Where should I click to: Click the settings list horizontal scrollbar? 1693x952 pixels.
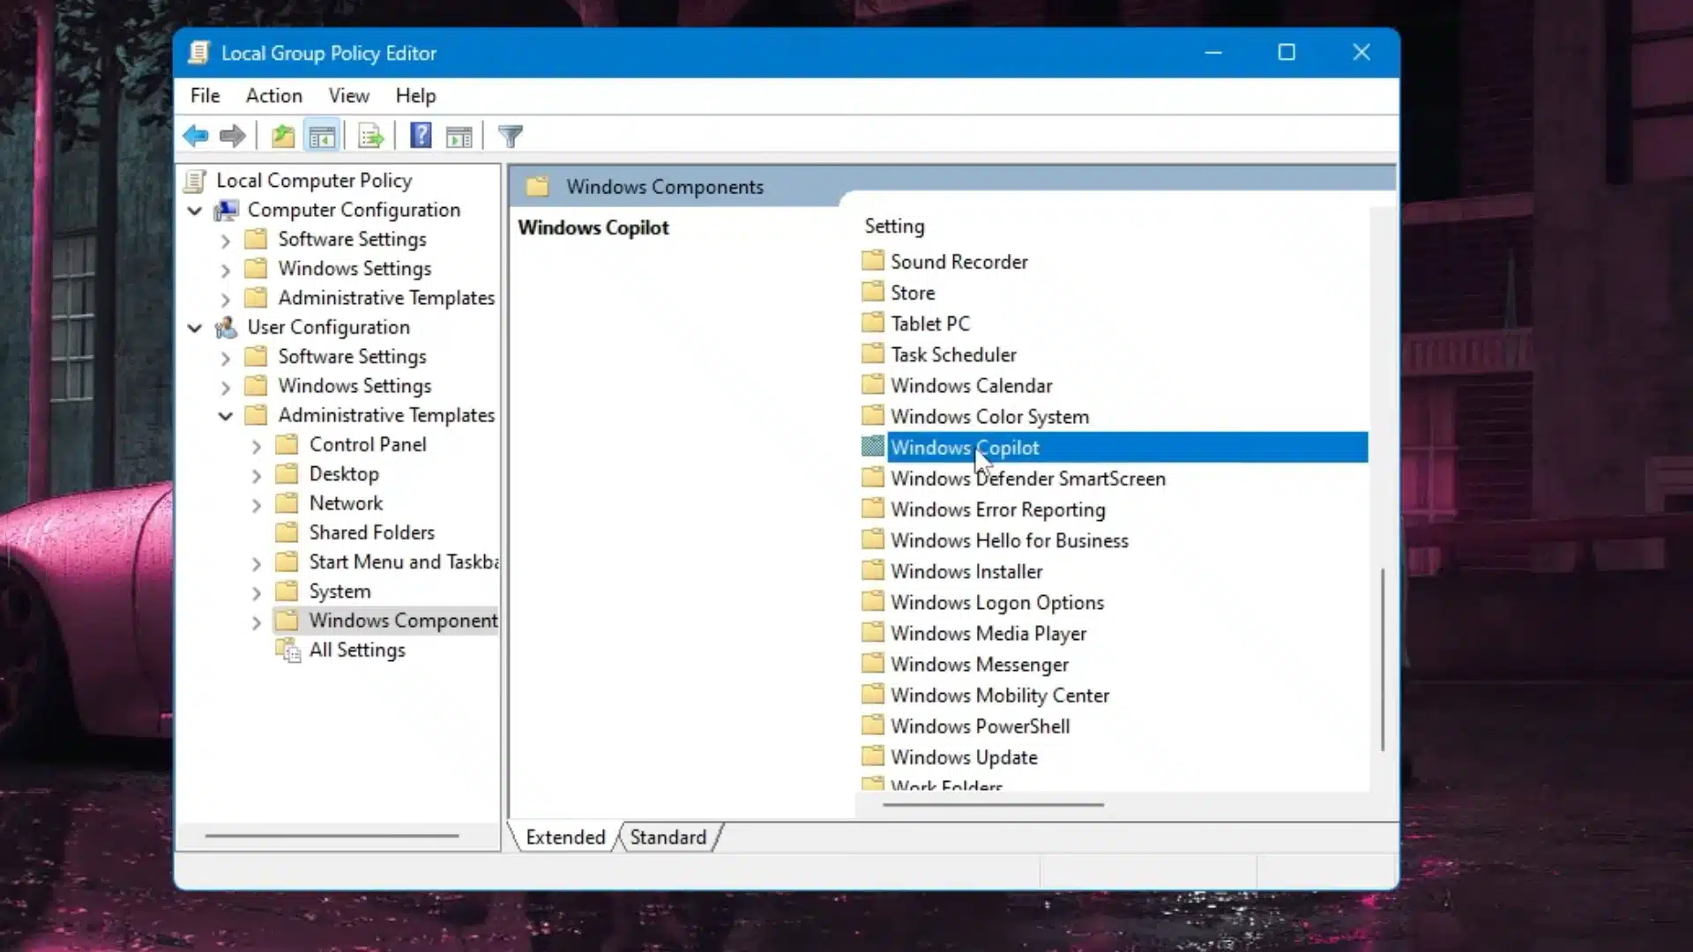tap(993, 804)
